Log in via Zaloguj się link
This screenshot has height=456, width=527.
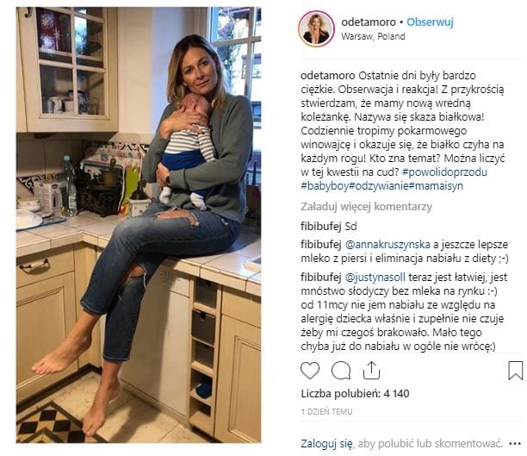(x=326, y=444)
